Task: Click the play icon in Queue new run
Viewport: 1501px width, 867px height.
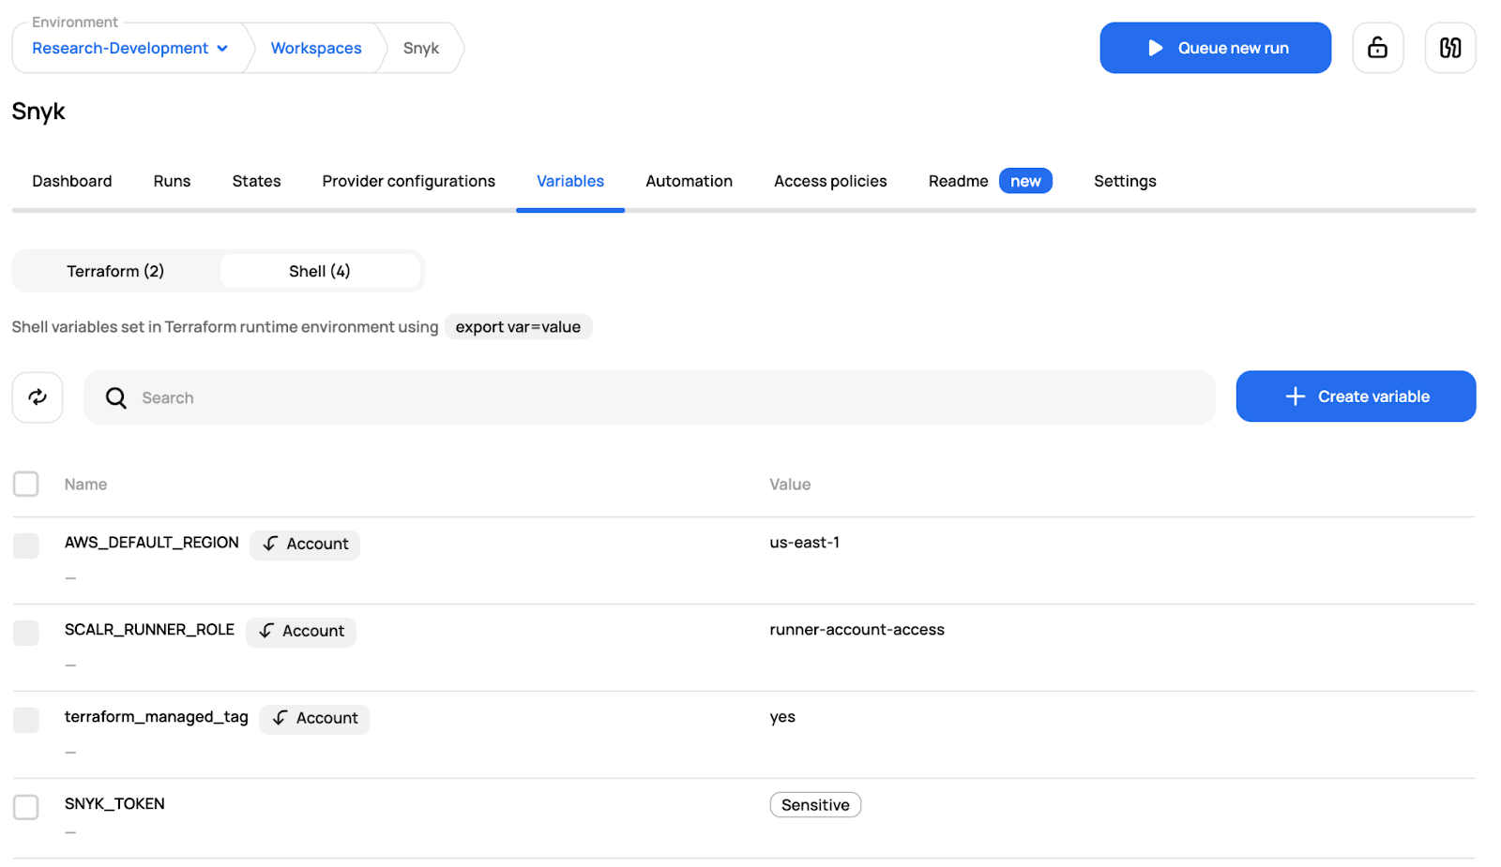Action: [1156, 48]
